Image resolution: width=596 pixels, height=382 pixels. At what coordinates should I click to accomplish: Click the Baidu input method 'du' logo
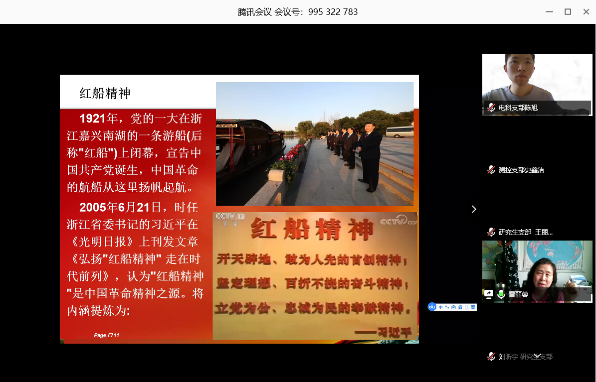click(432, 307)
